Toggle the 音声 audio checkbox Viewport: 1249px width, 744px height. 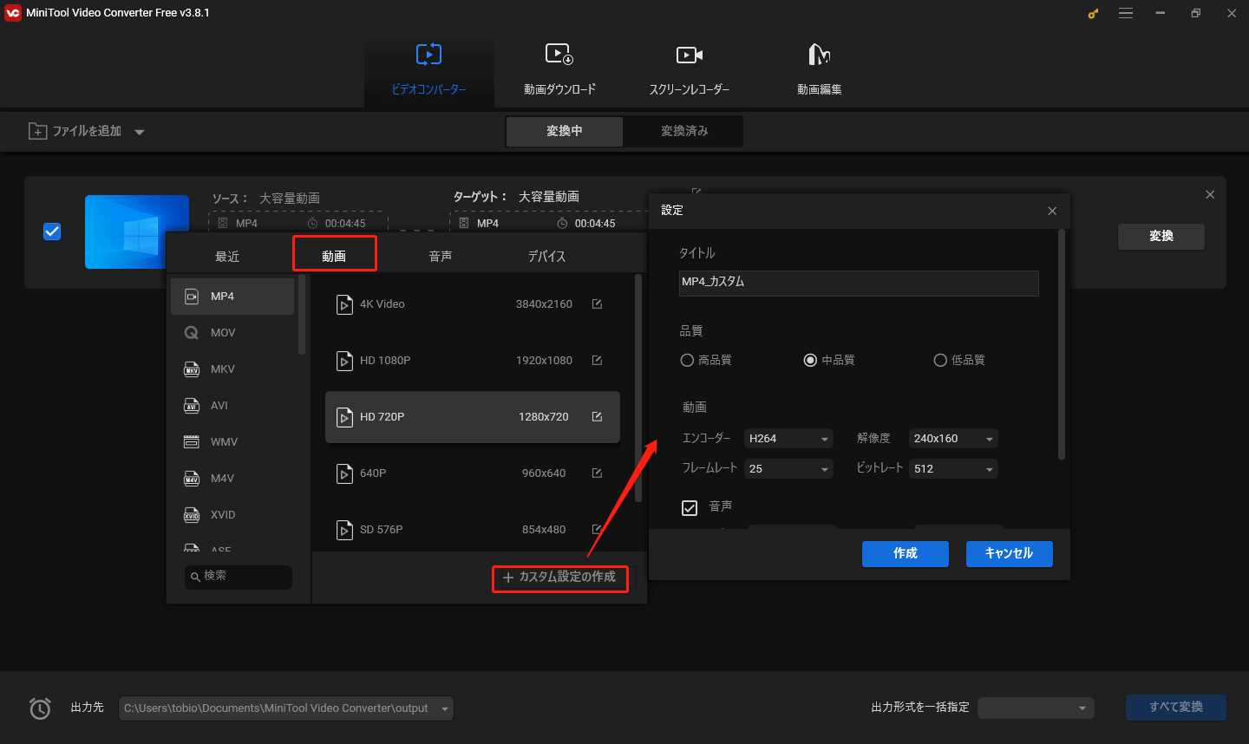(x=690, y=508)
